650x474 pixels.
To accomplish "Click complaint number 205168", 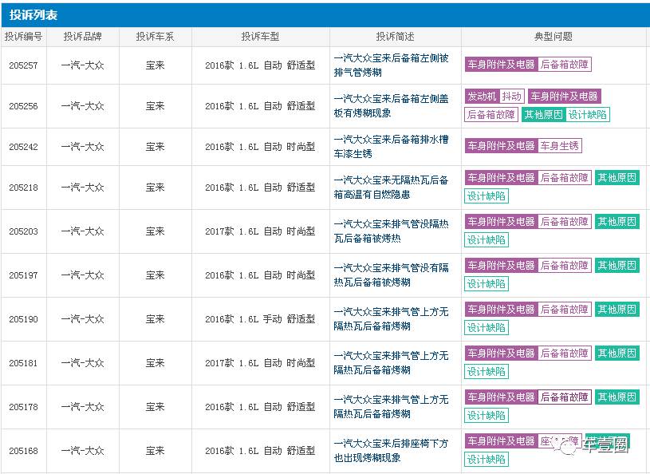I will pos(23,451).
